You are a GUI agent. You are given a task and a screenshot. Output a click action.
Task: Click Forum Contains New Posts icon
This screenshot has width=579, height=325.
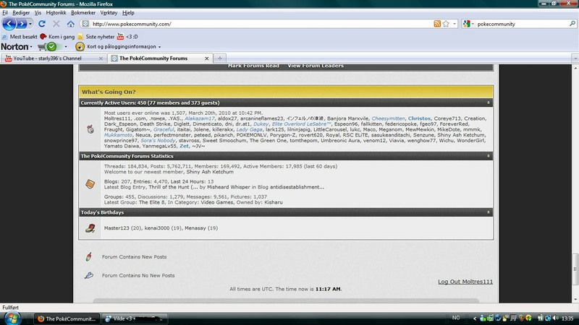point(88,256)
